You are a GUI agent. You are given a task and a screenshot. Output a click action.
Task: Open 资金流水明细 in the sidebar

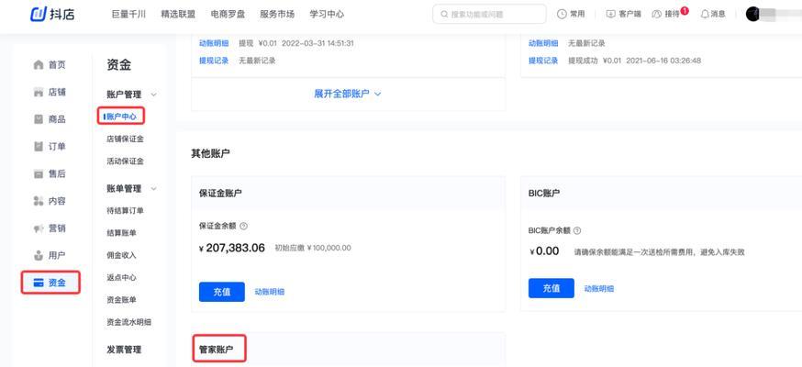(x=128, y=322)
